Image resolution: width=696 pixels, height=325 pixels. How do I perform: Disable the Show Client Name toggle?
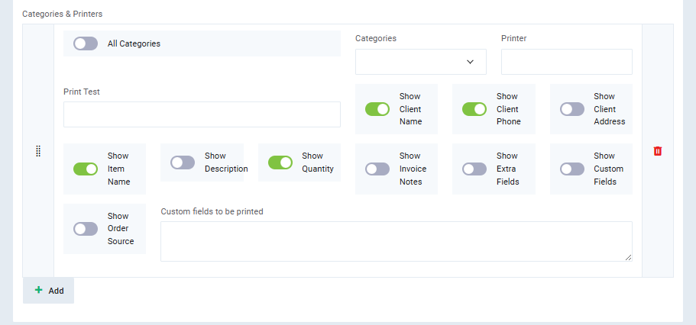pos(377,109)
